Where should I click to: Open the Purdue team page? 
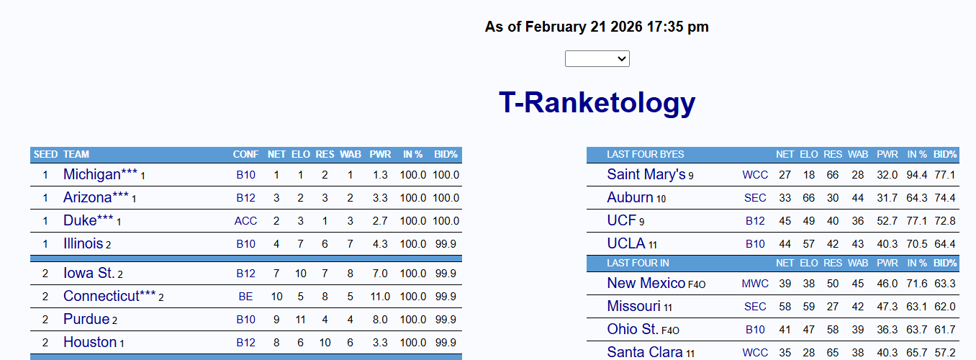tap(86, 319)
